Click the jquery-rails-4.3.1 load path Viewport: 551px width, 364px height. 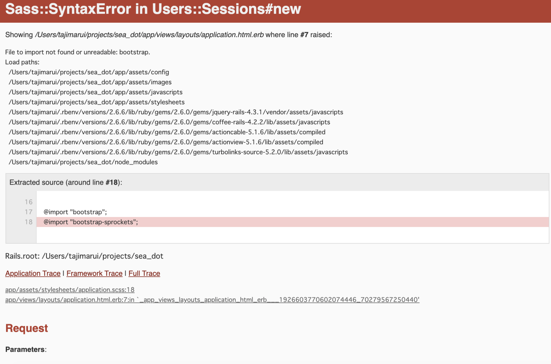pos(176,112)
